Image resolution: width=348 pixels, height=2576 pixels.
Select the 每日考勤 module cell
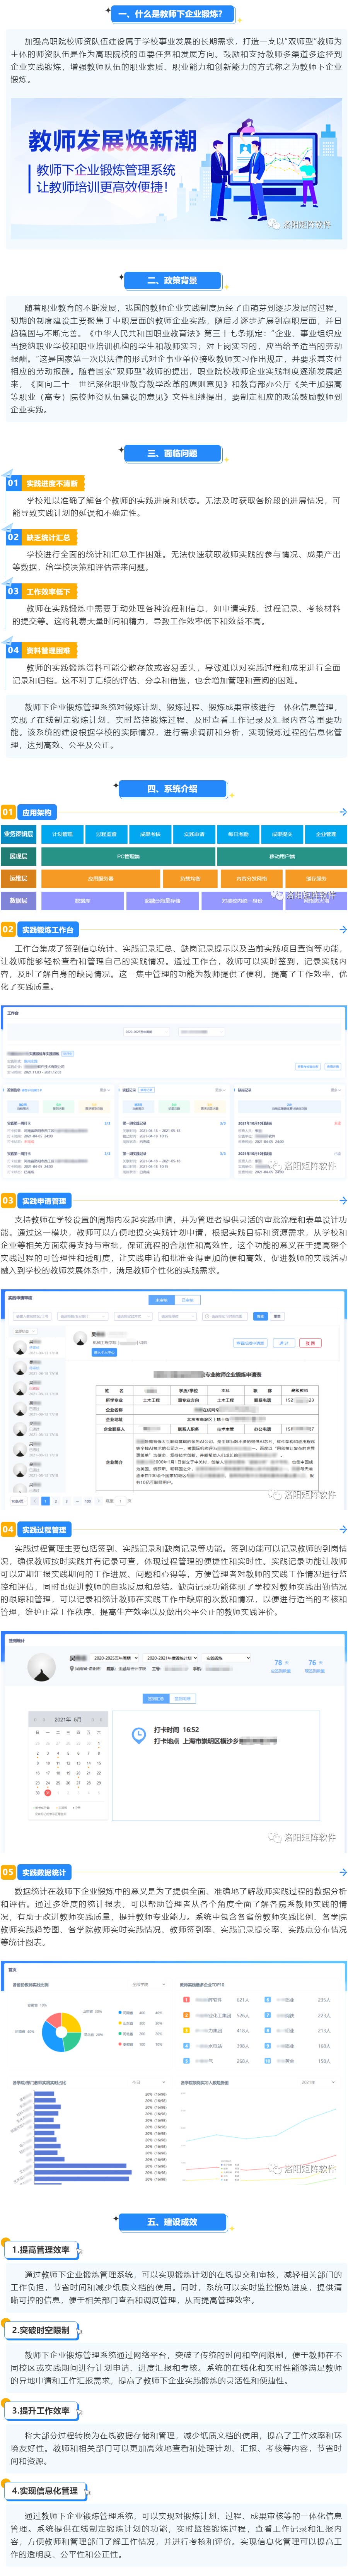238,834
